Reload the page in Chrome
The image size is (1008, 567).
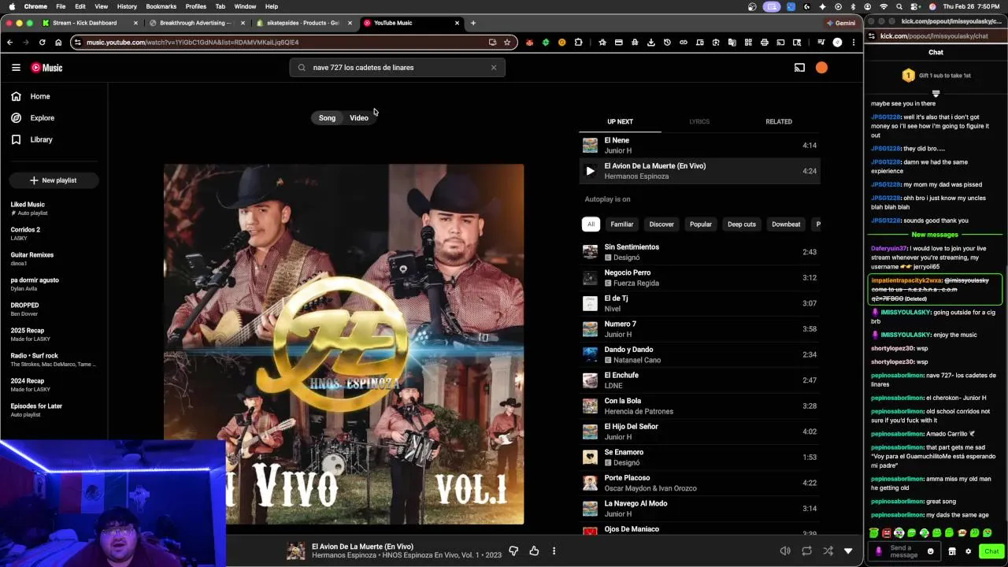(x=42, y=43)
